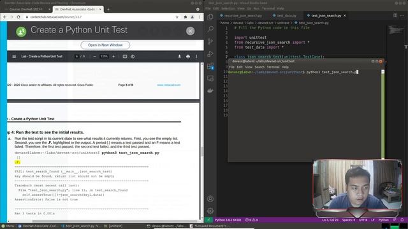Open terminal window Edit menu
This screenshot has width=408, height=229.
pos(240,67)
